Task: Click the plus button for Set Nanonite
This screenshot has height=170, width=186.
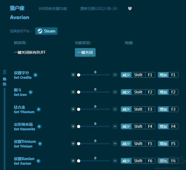Action: pos(73,126)
